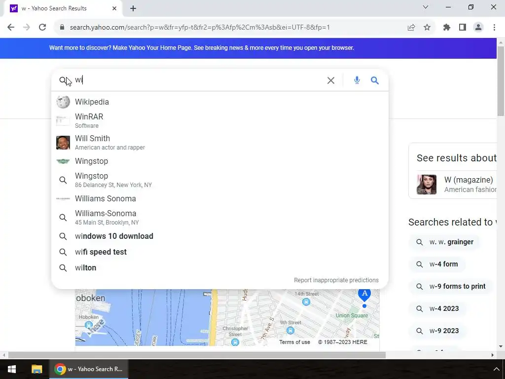This screenshot has width=505, height=379.
Task: Clear the search box text
Action: click(x=331, y=80)
